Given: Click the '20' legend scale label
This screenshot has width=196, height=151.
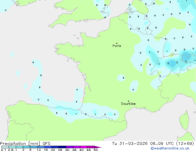Looking at the screenshot, I should (53, 150).
